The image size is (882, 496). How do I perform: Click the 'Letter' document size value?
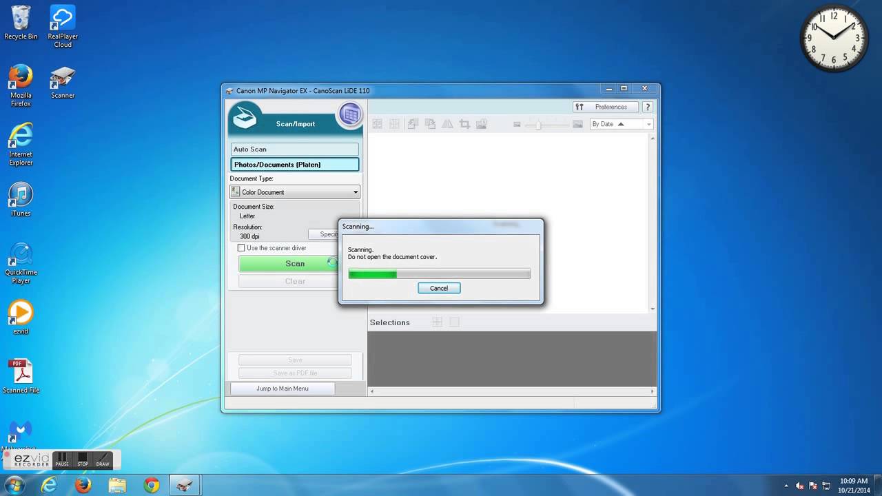[247, 216]
